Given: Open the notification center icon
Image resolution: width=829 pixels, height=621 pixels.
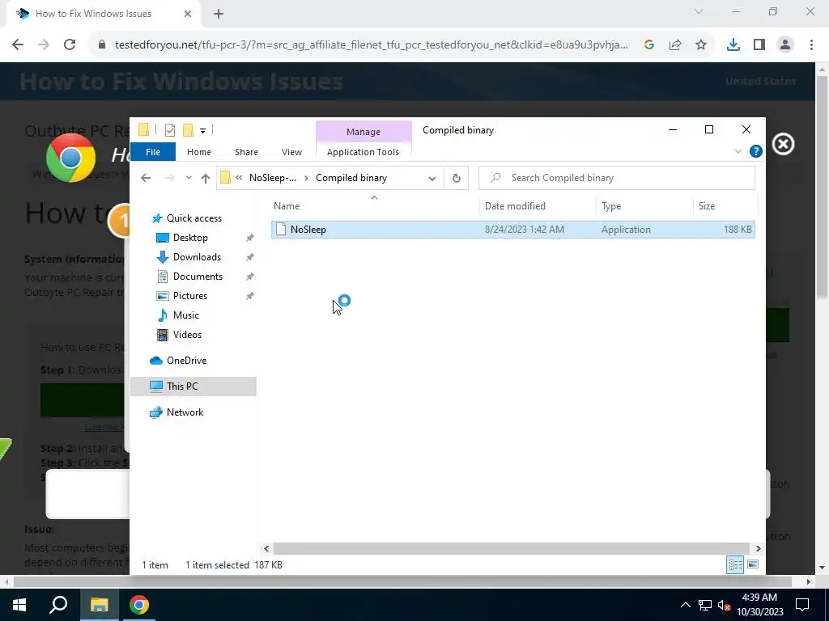Looking at the screenshot, I should point(802,605).
